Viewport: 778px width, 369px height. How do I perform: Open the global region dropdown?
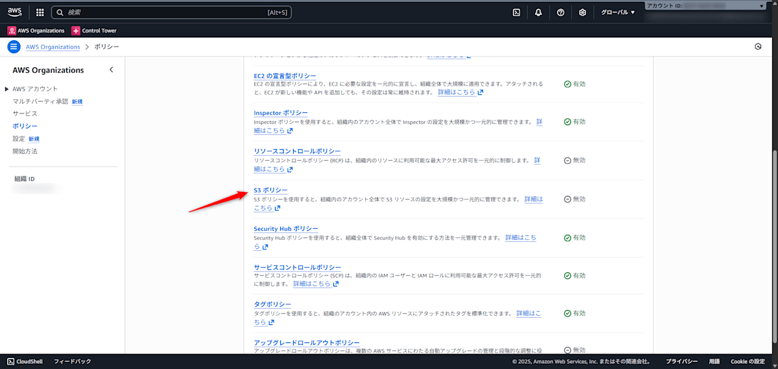coord(617,12)
